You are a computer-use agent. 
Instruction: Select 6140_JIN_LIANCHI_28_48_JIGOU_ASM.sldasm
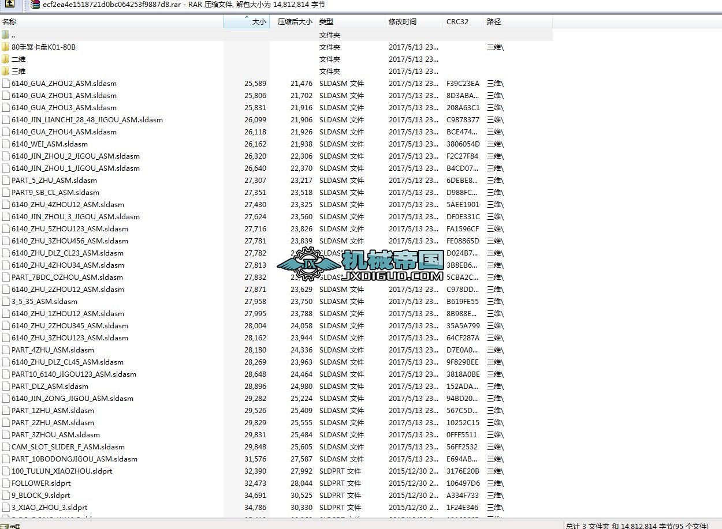tap(87, 120)
